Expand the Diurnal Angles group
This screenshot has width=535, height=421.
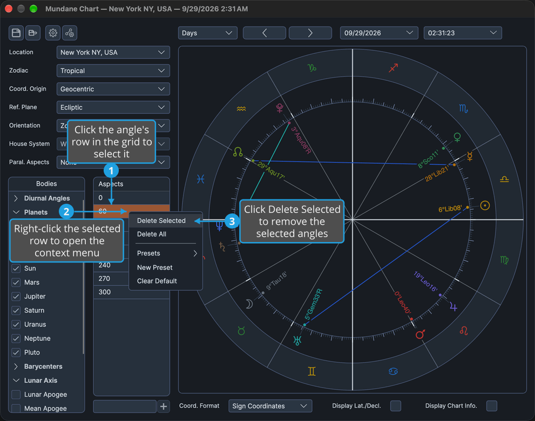pyautogui.click(x=16, y=198)
